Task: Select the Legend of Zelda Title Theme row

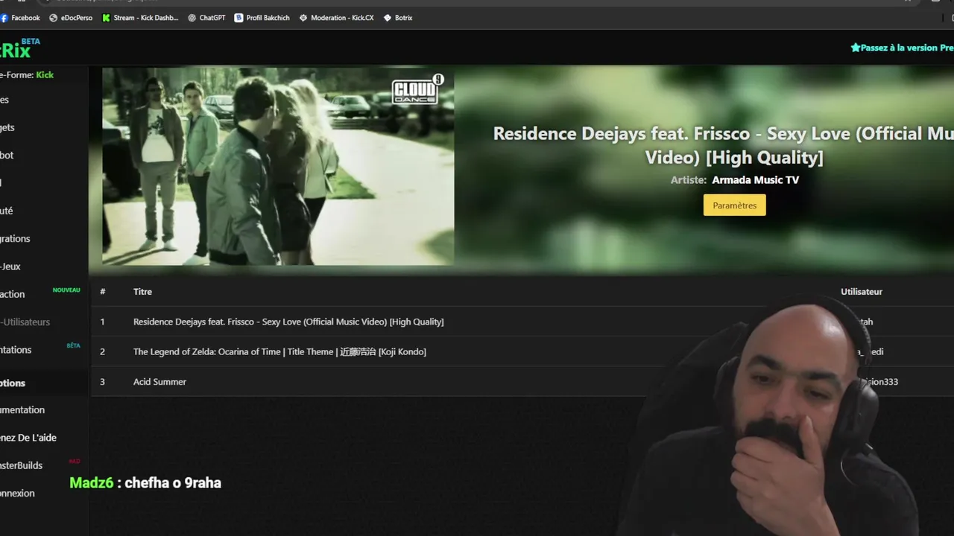Action: pyautogui.click(x=522, y=351)
